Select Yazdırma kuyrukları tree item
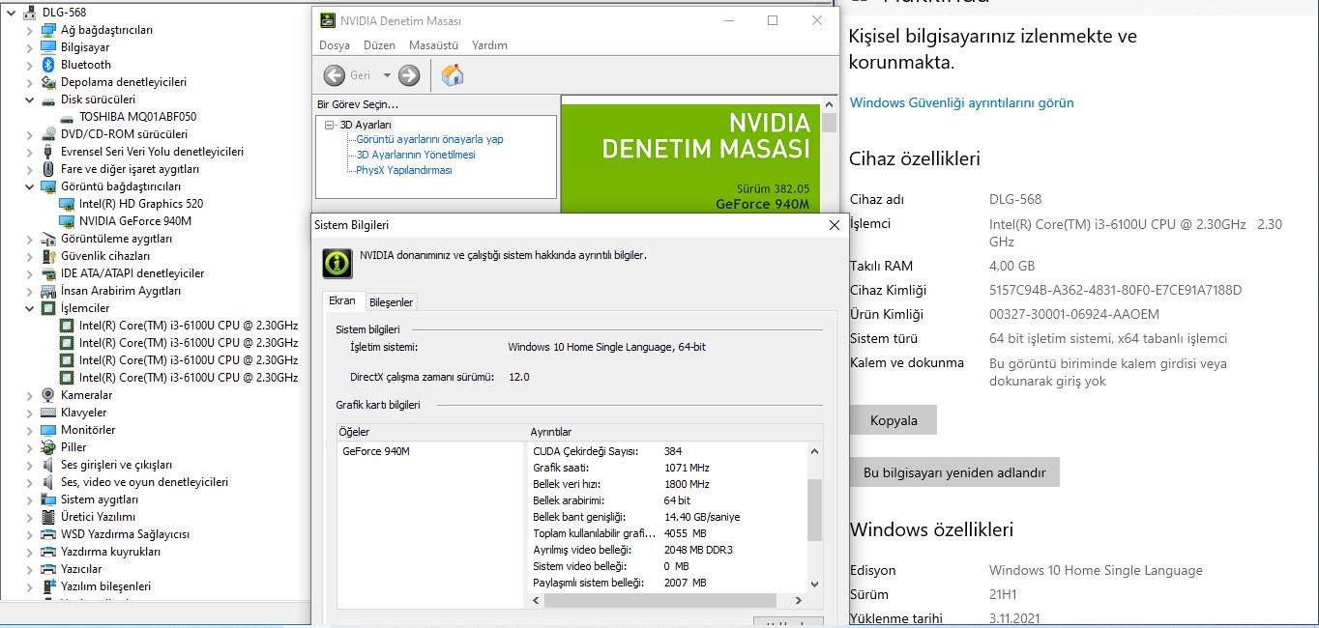Image resolution: width=1319 pixels, height=628 pixels. click(x=110, y=552)
